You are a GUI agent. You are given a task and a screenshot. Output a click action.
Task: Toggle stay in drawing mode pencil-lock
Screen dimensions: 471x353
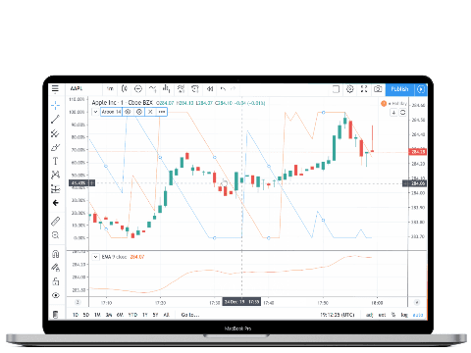[x=55, y=268]
